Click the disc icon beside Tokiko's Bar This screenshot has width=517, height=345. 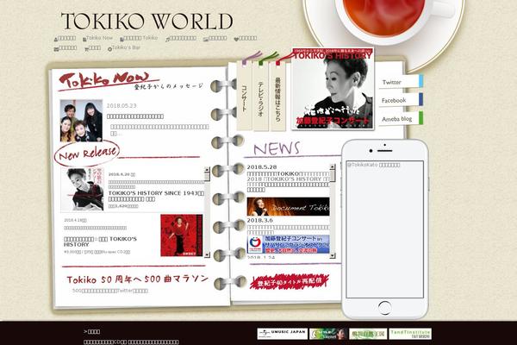click(x=109, y=49)
